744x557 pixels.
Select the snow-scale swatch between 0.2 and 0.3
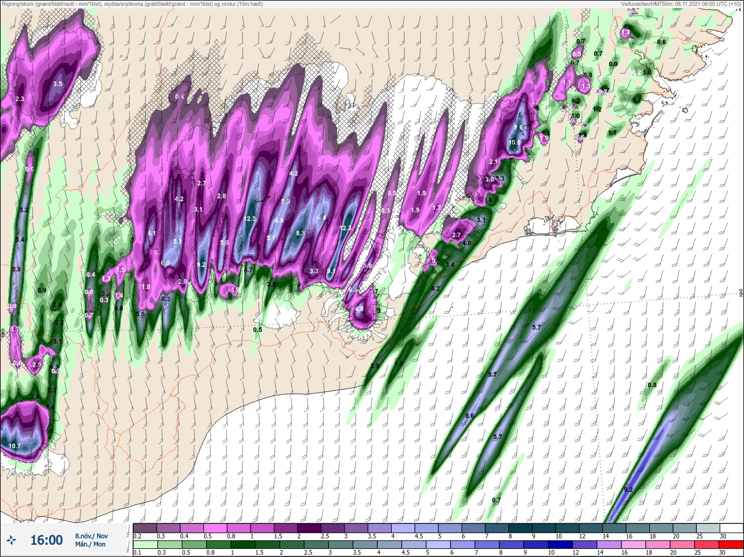click(x=145, y=528)
